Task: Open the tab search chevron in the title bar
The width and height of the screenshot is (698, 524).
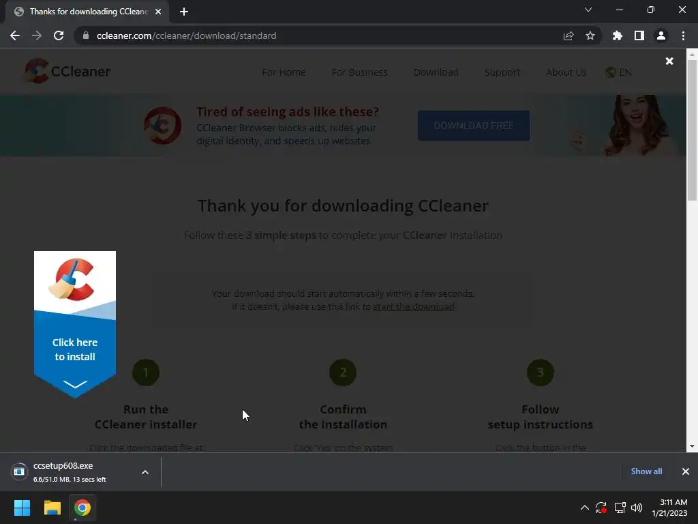Action: (588, 10)
